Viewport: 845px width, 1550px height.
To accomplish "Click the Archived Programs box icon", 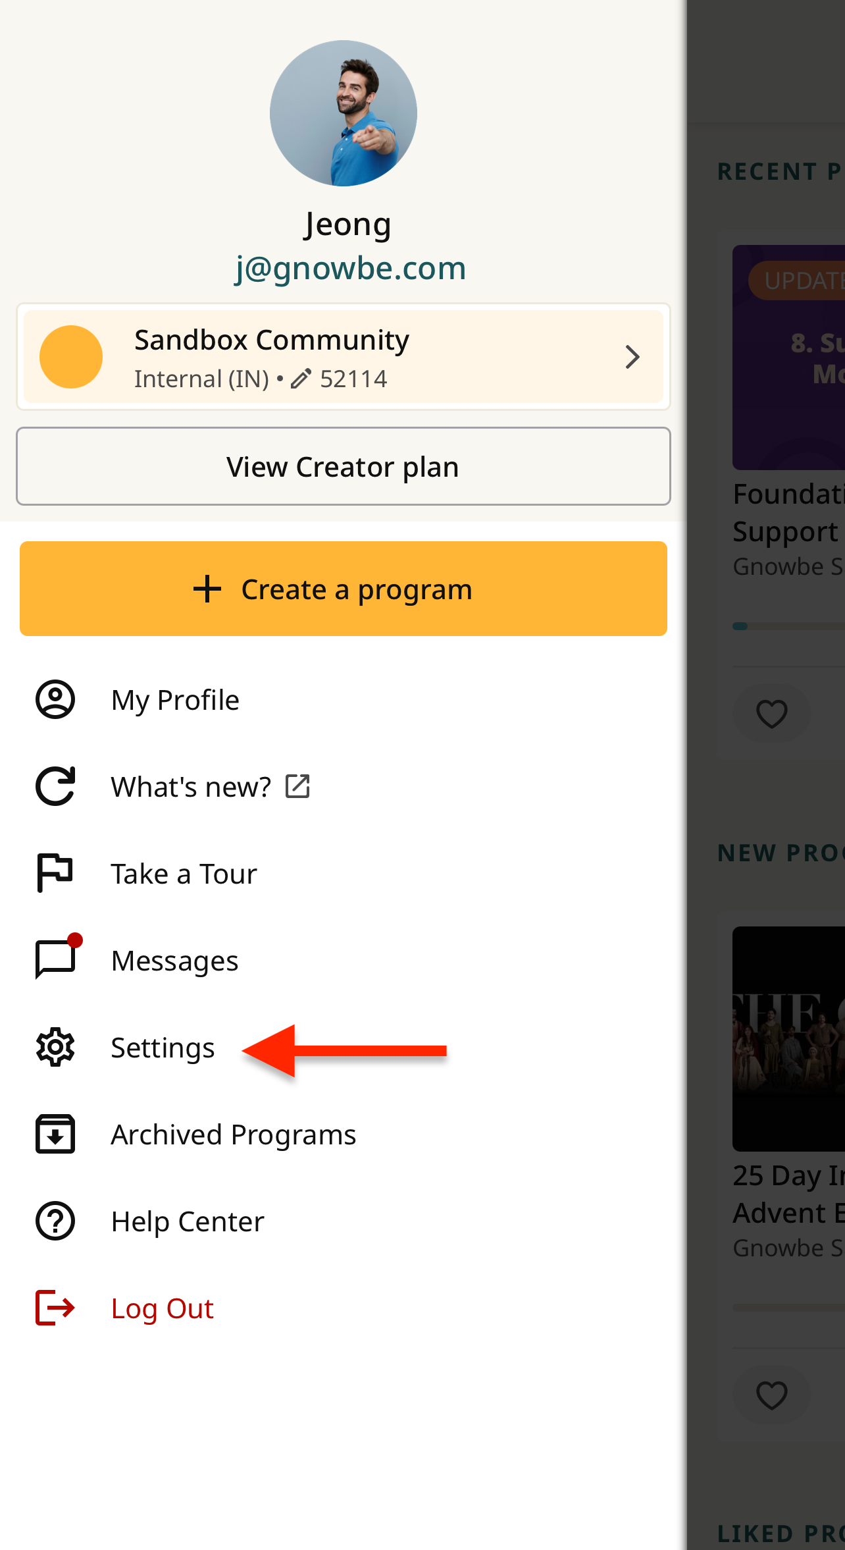I will 55,1134.
